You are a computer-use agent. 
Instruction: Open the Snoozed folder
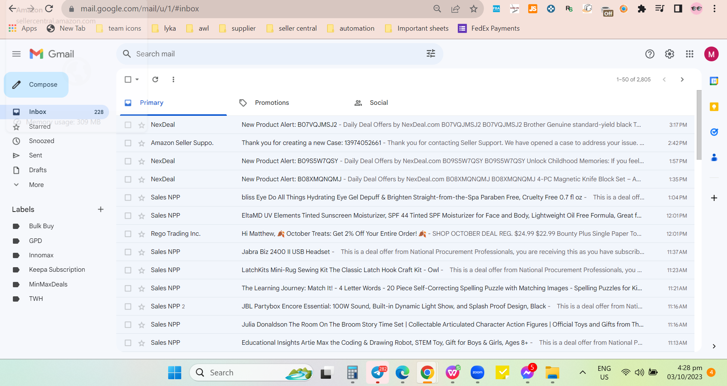(x=42, y=141)
